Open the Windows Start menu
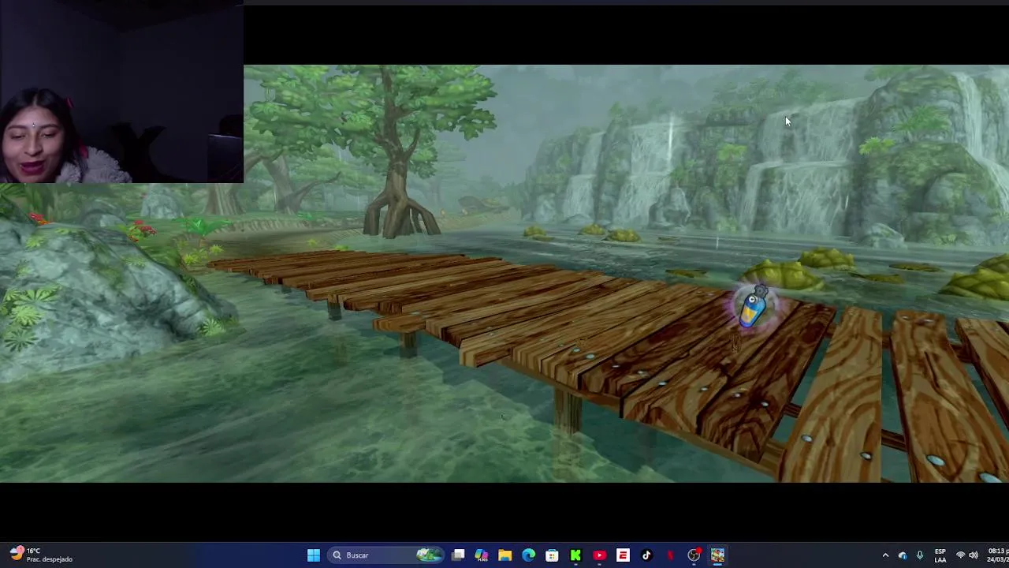Image resolution: width=1009 pixels, height=568 pixels. pyautogui.click(x=314, y=555)
